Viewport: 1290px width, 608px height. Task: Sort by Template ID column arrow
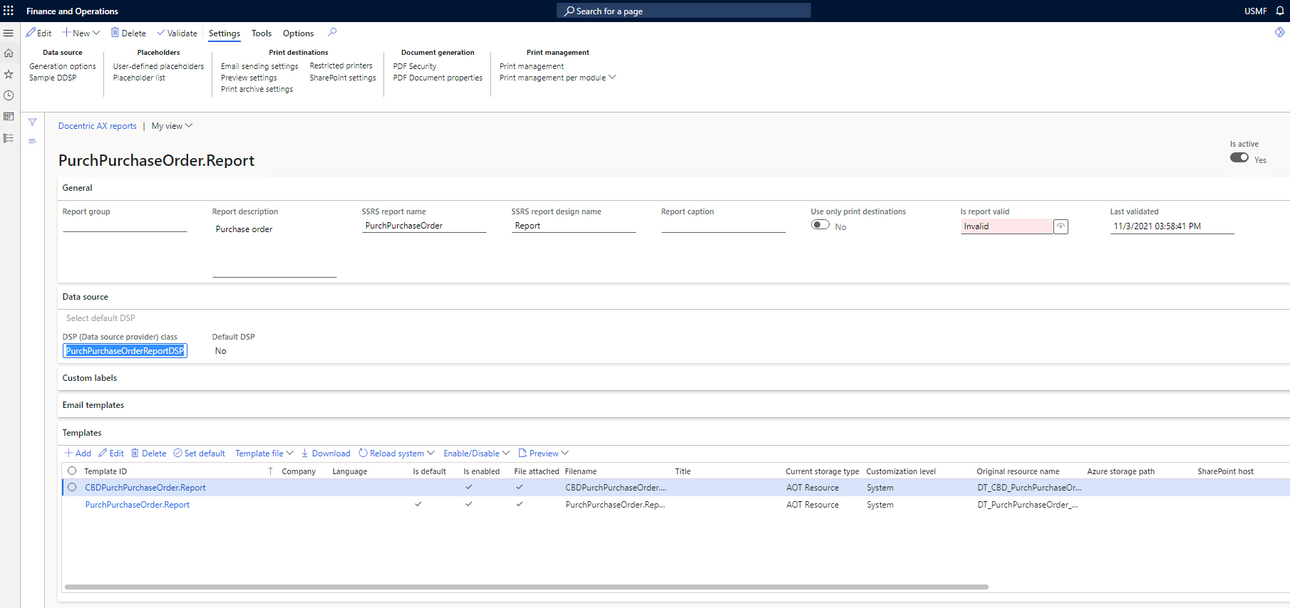(x=270, y=471)
